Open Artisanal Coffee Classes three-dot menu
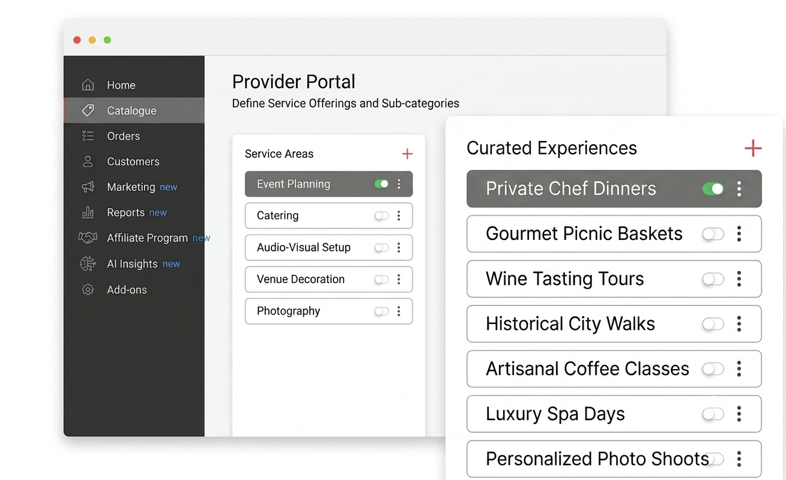The height and width of the screenshot is (480, 786). tap(739, 369)
